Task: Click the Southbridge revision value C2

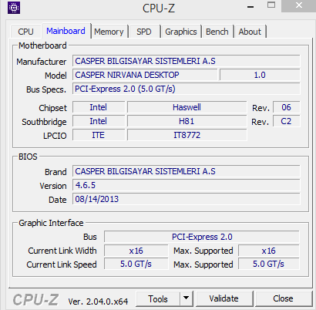Action: pyautogui.click(x=286, y=121)
